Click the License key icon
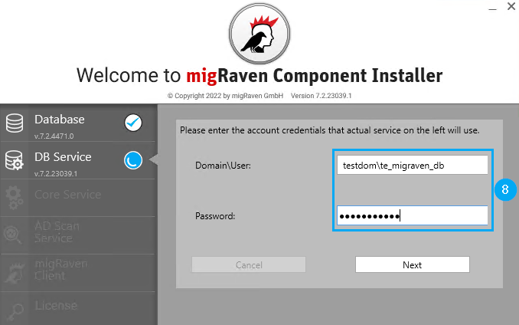 tap(15, 312)
